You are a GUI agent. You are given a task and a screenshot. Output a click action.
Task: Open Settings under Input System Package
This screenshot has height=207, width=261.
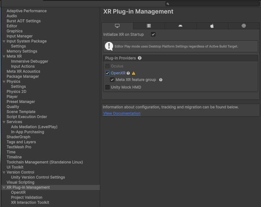[x=18, y=46]
